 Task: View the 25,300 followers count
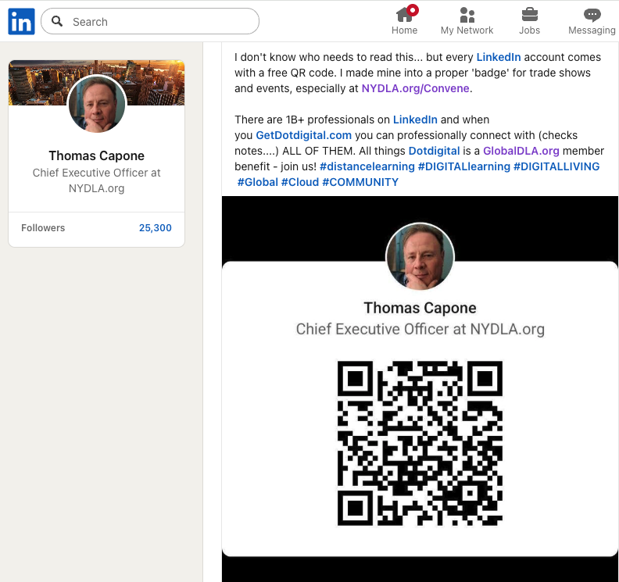[x=155, y=228]
